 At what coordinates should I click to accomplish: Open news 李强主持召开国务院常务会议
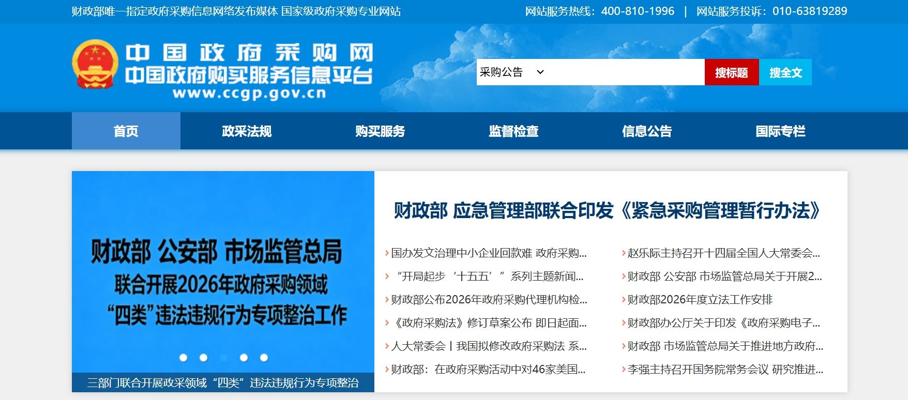click(x=725, y=369)
